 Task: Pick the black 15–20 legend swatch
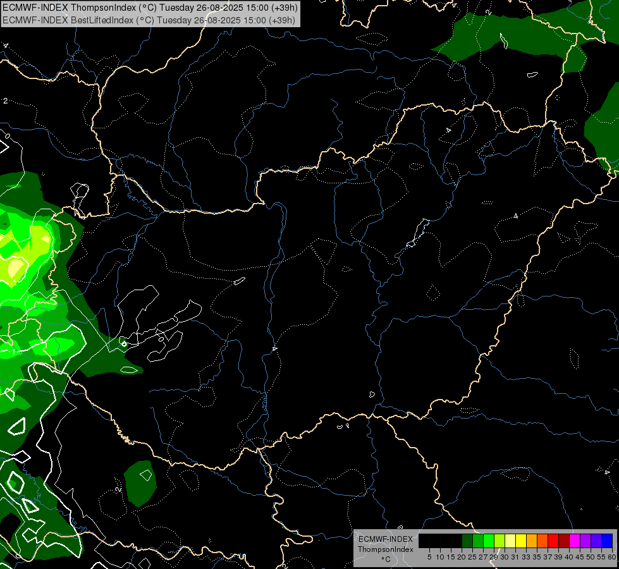coord(457,541)
